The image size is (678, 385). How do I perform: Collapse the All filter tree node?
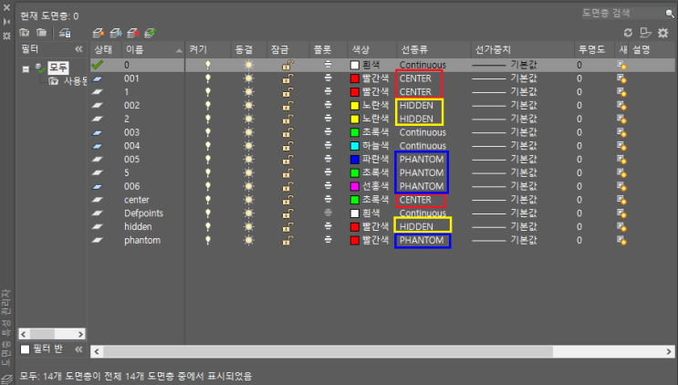[26, 68]
